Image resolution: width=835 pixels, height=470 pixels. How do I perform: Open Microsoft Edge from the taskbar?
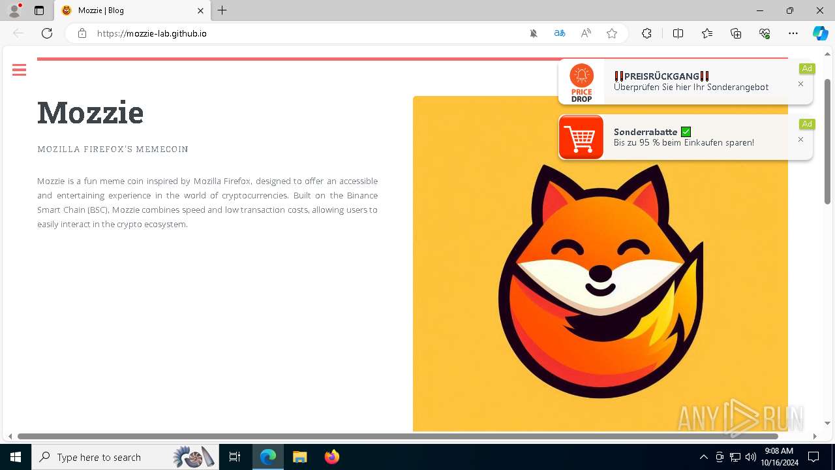(x=268, y=457)
